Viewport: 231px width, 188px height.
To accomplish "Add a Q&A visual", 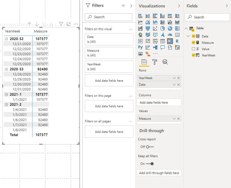I will [163, 47].
